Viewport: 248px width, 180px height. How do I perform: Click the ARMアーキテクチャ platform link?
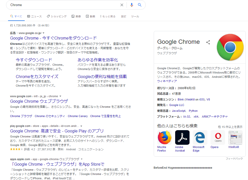coord(215,117)
